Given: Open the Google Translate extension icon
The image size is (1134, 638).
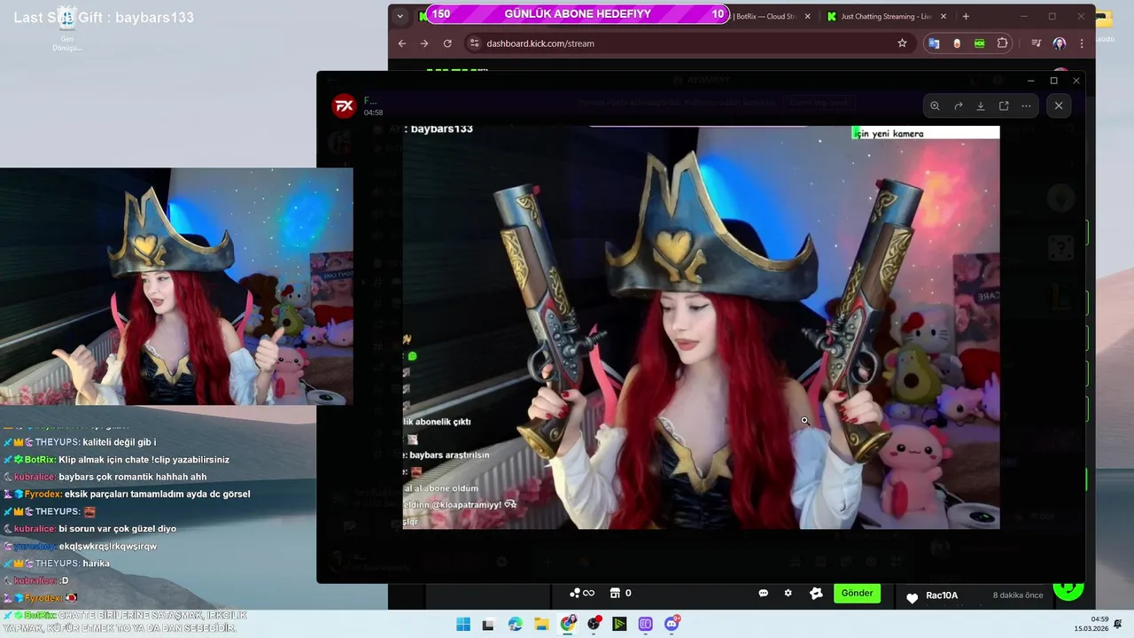Looking at the screenshot, I should pos(934,43).
